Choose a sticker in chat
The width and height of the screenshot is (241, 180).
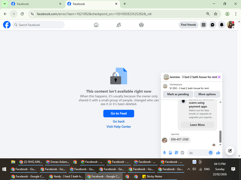pyautogui.click(x=176, y=152)
